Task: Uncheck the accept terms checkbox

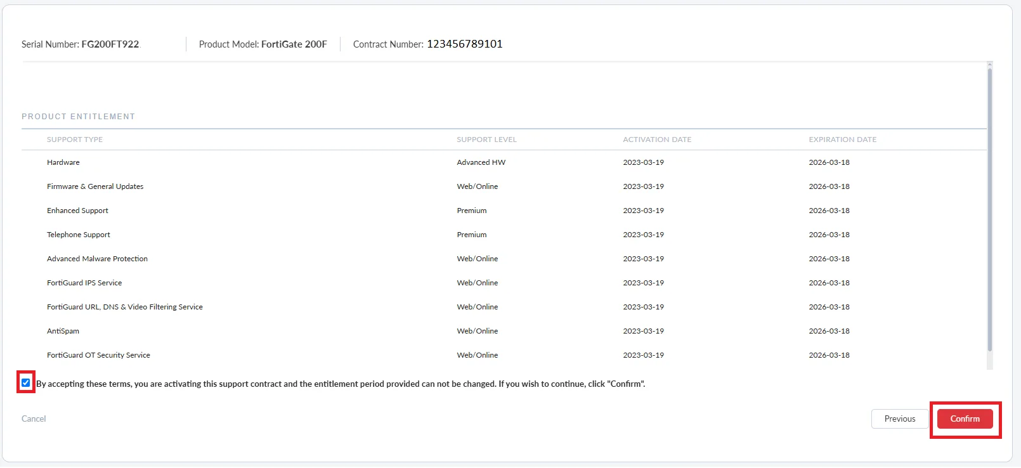Action: tap(26, 382)
